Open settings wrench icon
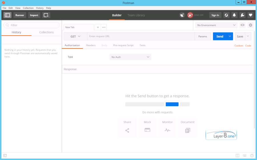This screenshot has height=160, width=257. [x=242, y=15]
